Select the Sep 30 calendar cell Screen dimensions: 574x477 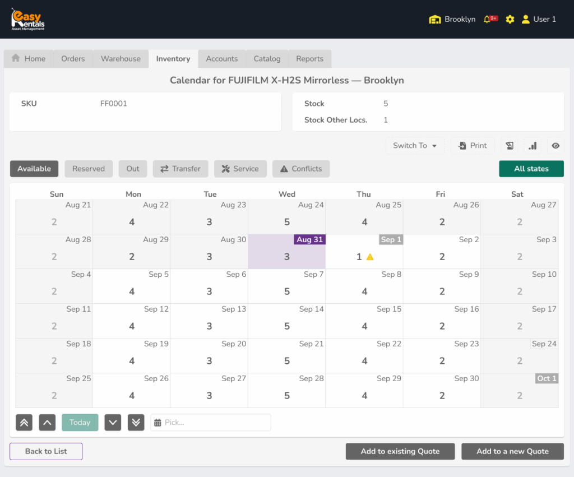[x=442, y=390]
